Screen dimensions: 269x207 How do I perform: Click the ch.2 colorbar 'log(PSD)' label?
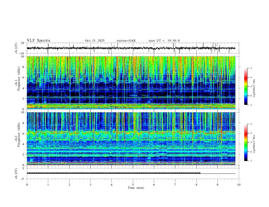(x=254, y=144)
